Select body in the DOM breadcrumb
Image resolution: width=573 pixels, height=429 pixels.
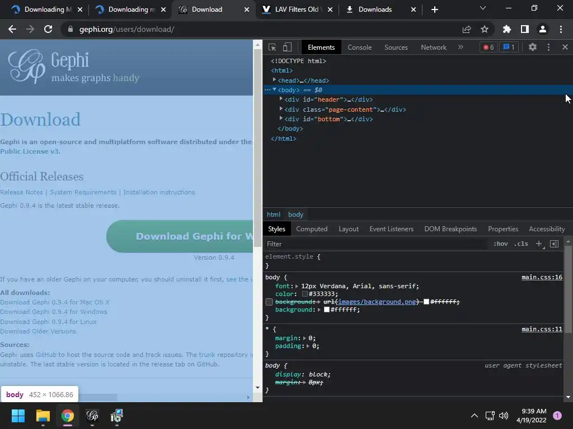click(295, 214)
